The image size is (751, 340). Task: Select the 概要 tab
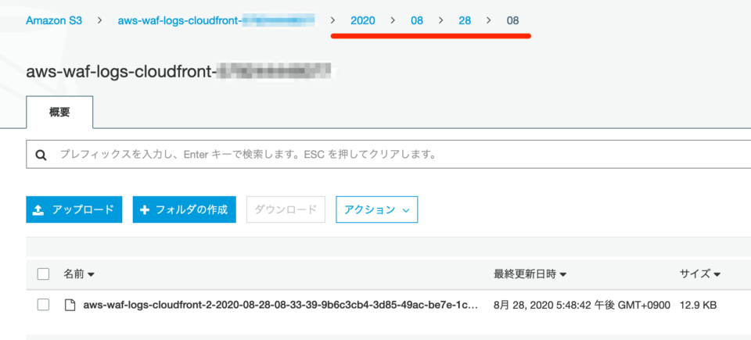click(x=59, y=113)
